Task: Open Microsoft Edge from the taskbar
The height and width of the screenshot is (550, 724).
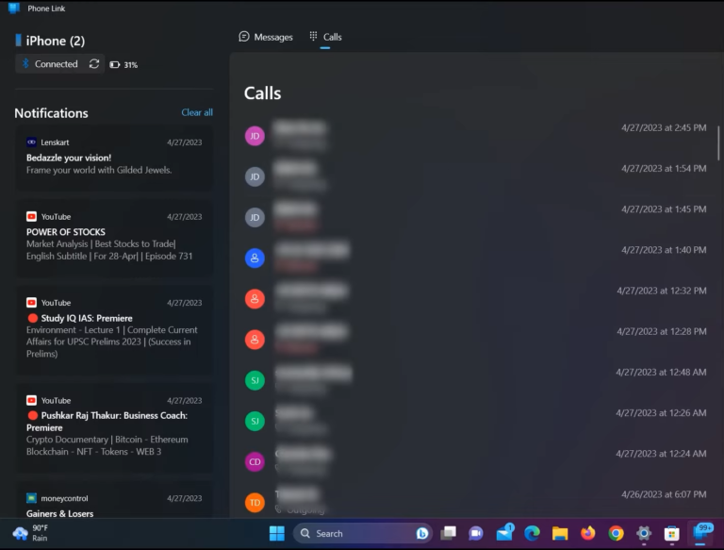Action: pos(532,533)
